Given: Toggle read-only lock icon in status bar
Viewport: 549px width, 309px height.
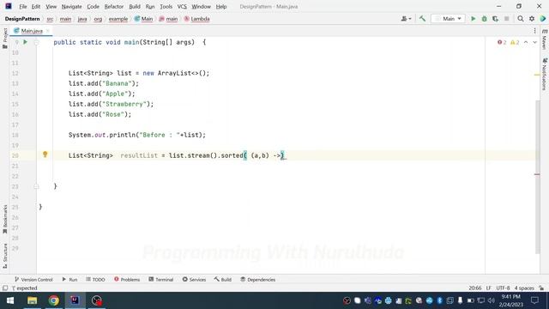Looking at the screenshot, I should click(541, 288).
